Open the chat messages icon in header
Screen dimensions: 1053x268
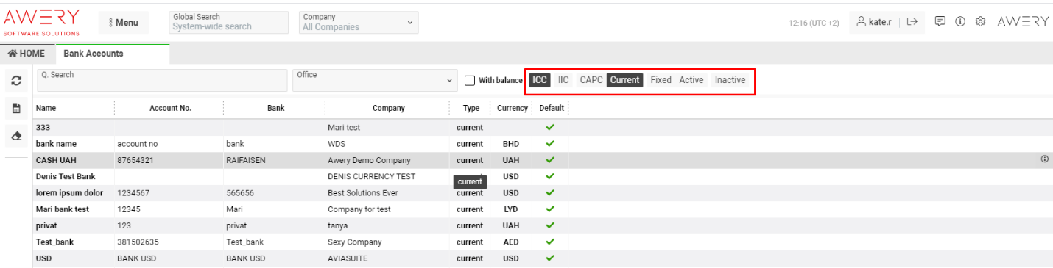click(940, 22)
